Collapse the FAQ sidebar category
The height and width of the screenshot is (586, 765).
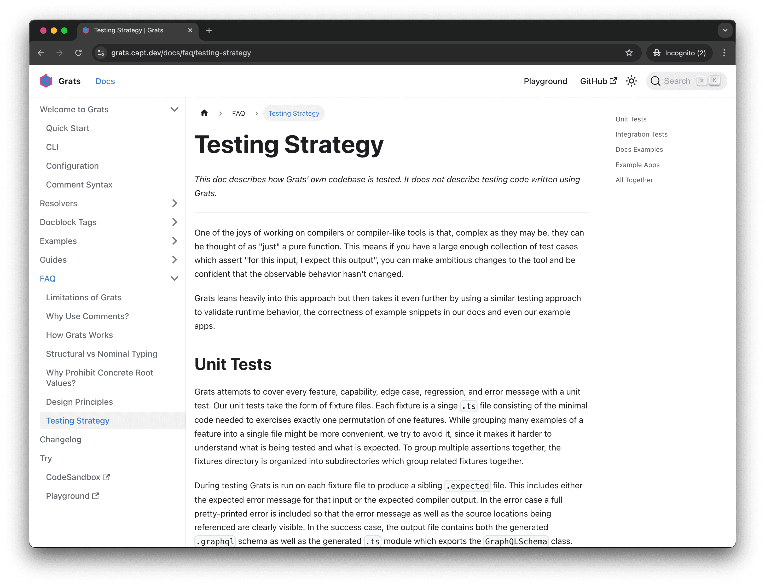coord(175,279)
